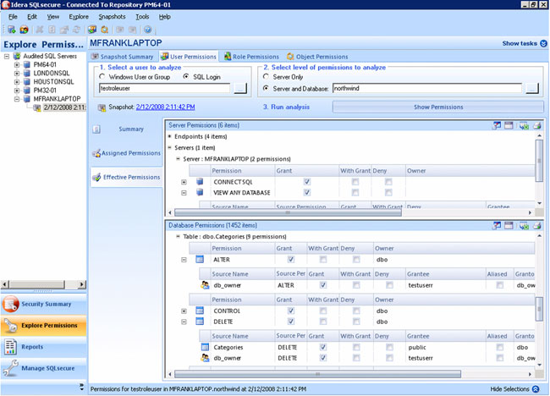The height and width of the screenshot is (396, 550).
Task: Click the Security Summary red globe icon
Action: pos(10,304)
